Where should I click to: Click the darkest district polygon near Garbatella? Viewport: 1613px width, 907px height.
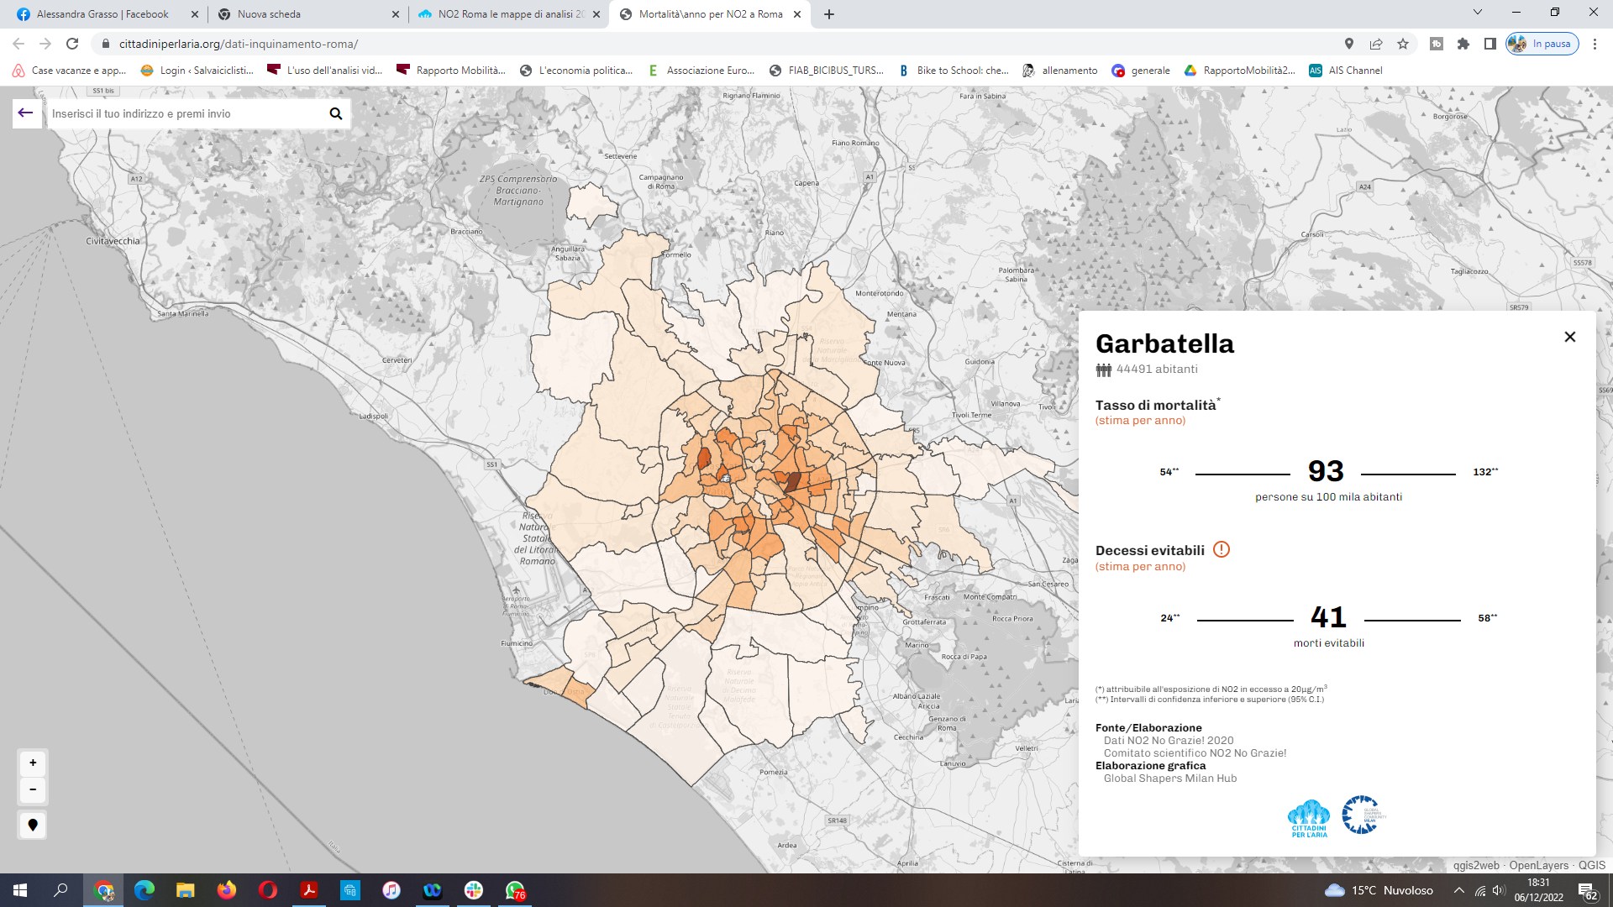coord(793,482)
